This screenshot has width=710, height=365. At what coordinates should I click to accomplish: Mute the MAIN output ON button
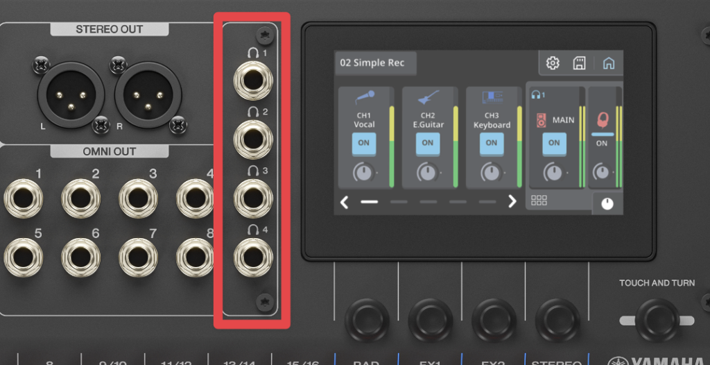(x=554, y=143)
